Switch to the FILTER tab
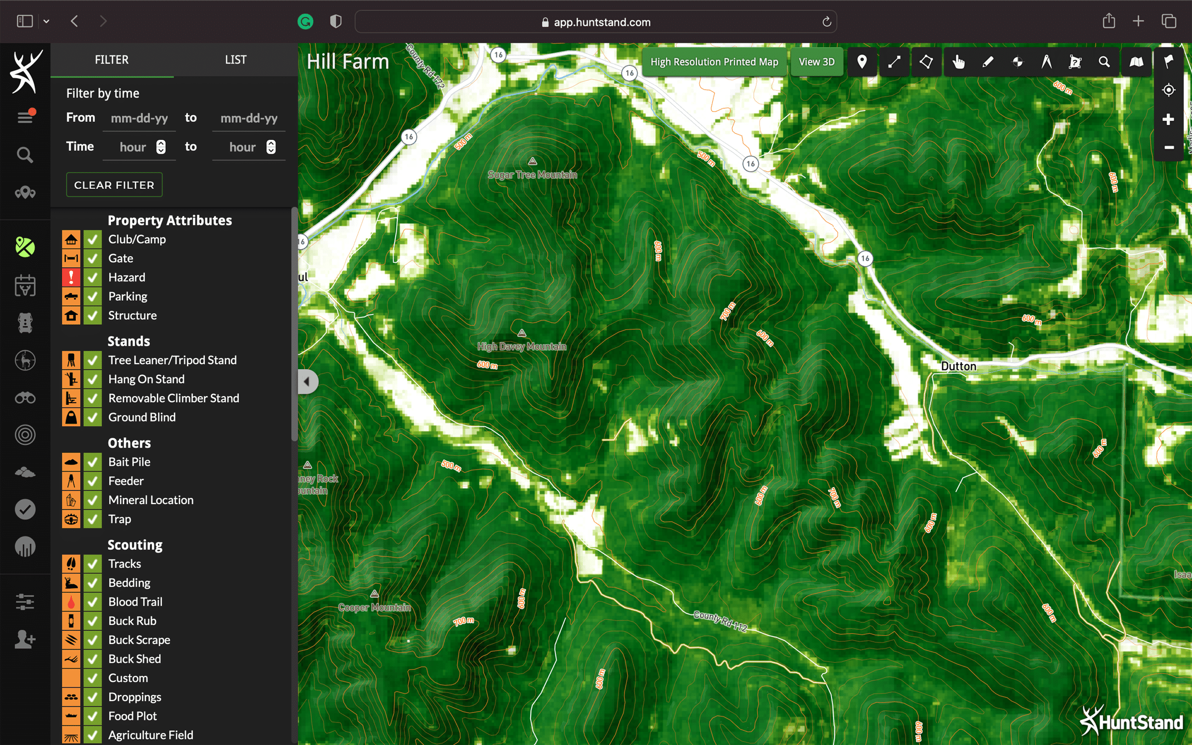This screenshot has height=745, width=1192. tap(112, 60)
